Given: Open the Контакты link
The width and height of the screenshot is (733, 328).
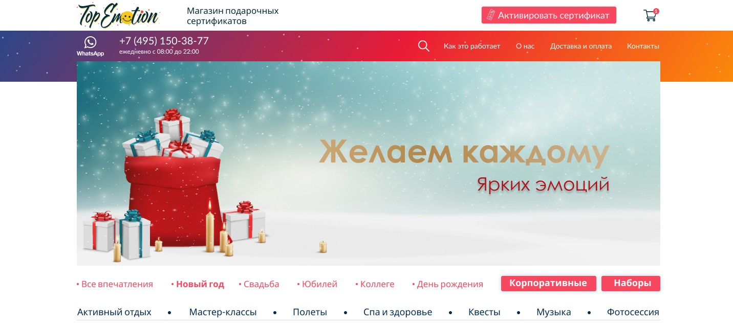Looking at the screenshot, I should 643,46.
